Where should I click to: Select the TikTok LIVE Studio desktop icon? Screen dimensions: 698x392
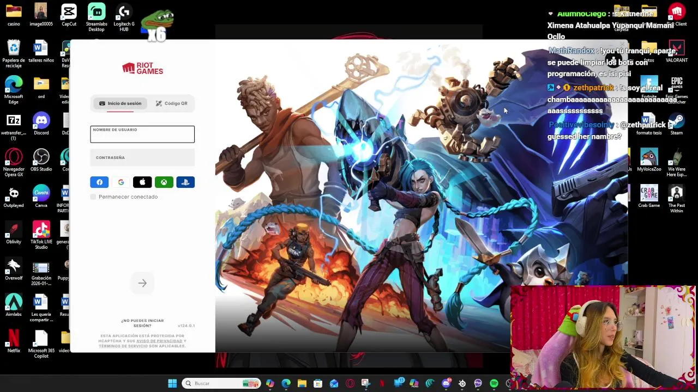click(41, 236)
